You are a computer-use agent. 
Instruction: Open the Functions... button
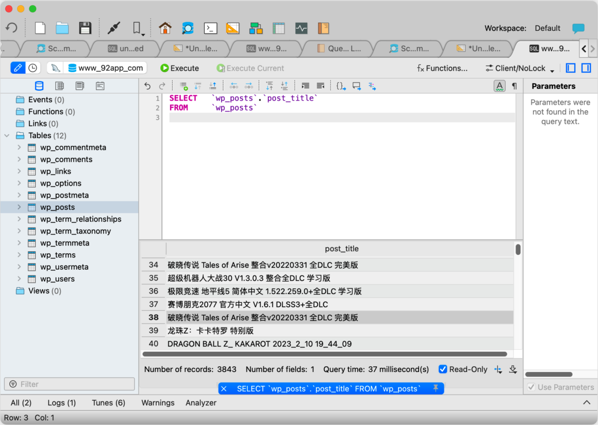point(442,68)
